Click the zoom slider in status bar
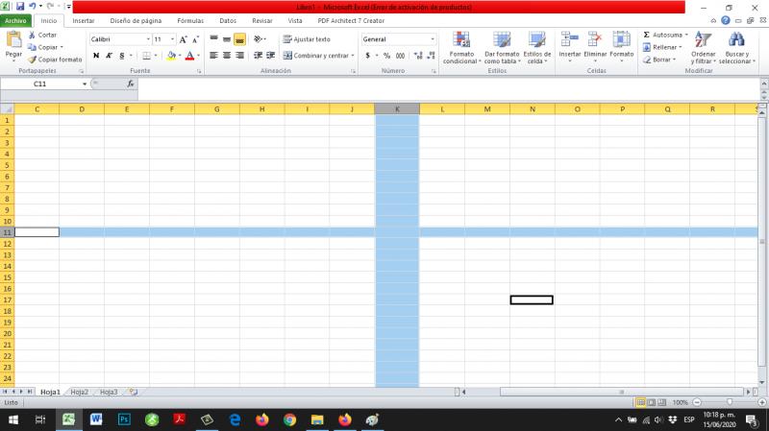 coord(731,402)
